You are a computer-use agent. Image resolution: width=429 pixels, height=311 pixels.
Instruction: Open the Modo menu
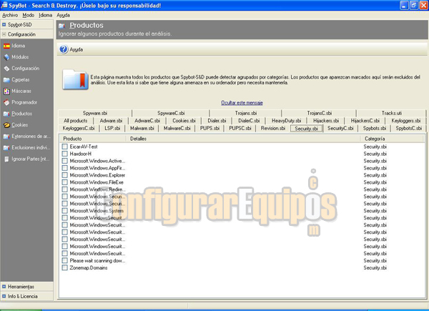(x=28, y=15)
